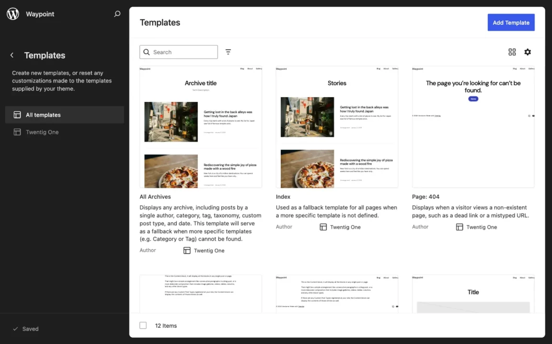Viewport: 552px width, 344px height.
Task: Click the WordPress logo in the top bar
Action: click(x=12, y=14)
